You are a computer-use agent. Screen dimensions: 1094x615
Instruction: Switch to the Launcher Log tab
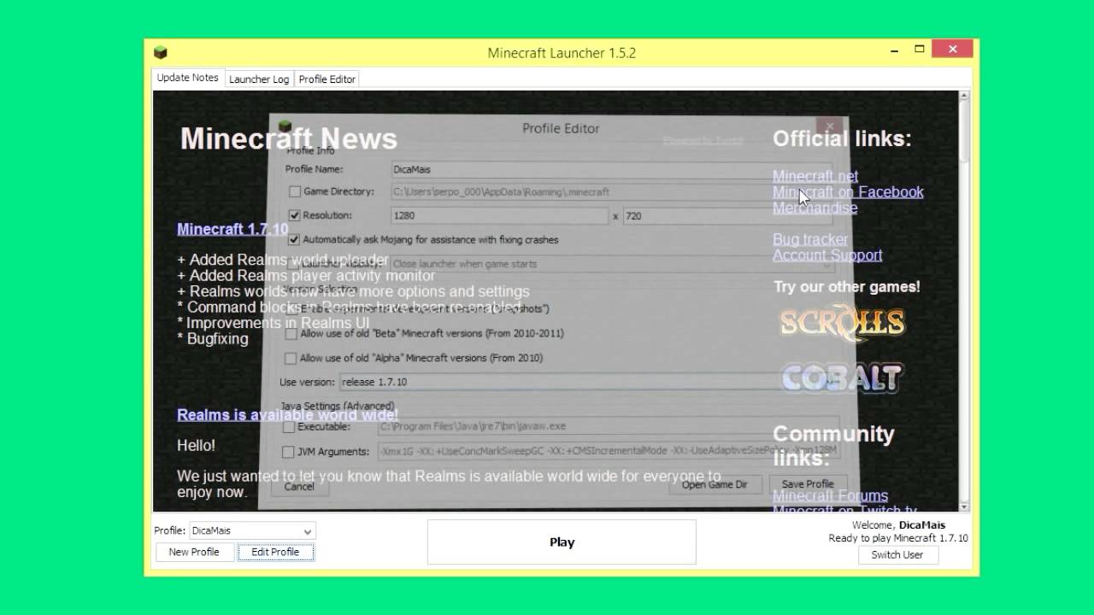[259, 79]
